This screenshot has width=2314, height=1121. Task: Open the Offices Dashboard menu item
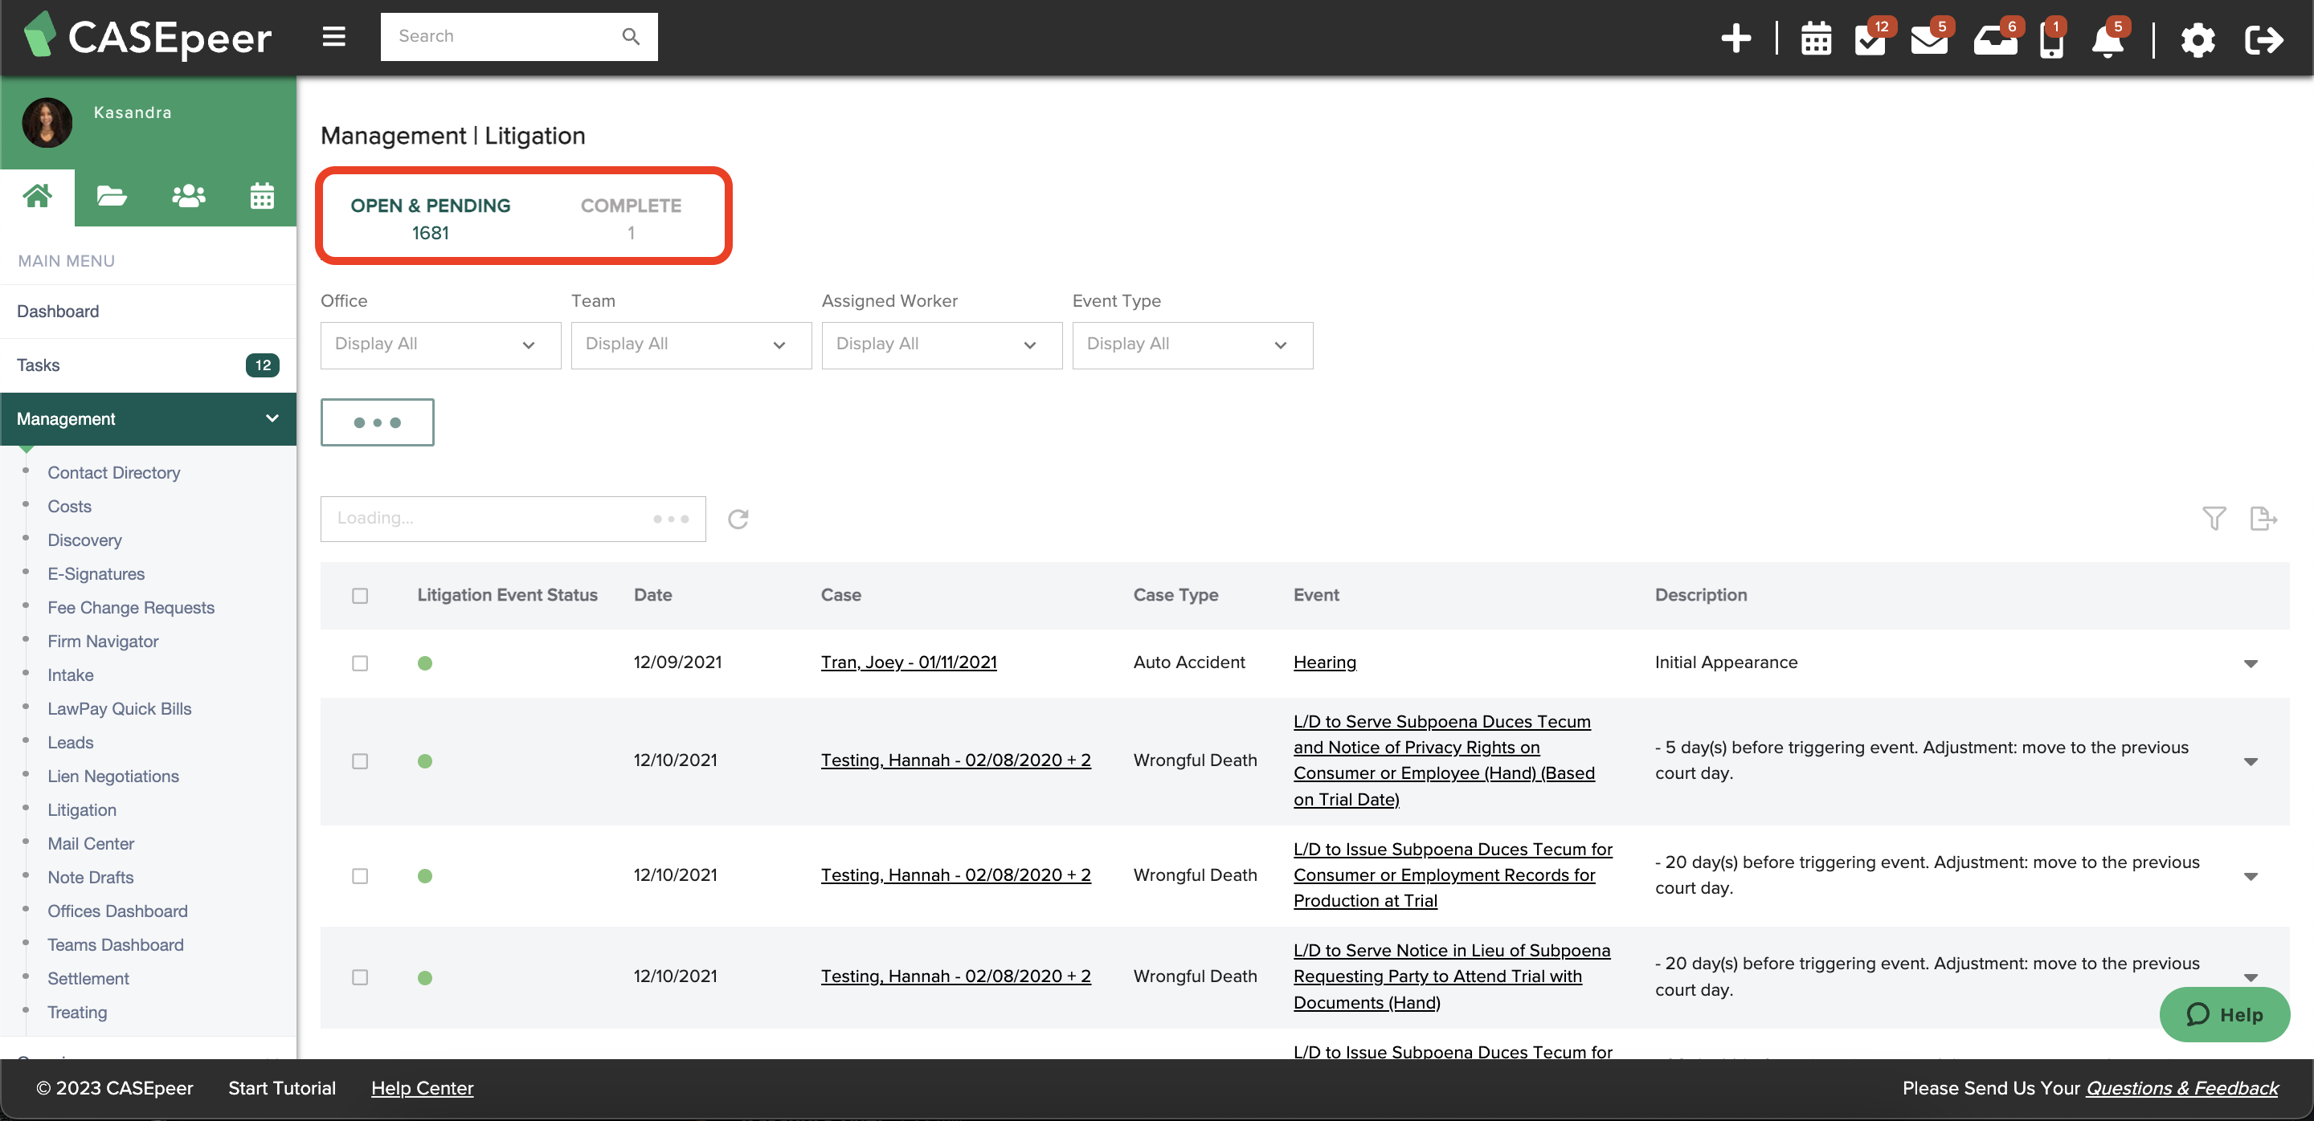click(x=117, y=912)
